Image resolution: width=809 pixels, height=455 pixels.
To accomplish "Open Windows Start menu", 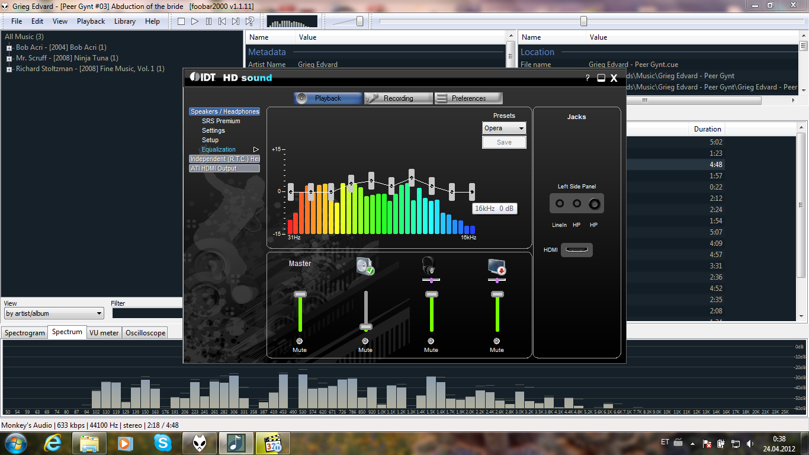I will tap(15, 443).
